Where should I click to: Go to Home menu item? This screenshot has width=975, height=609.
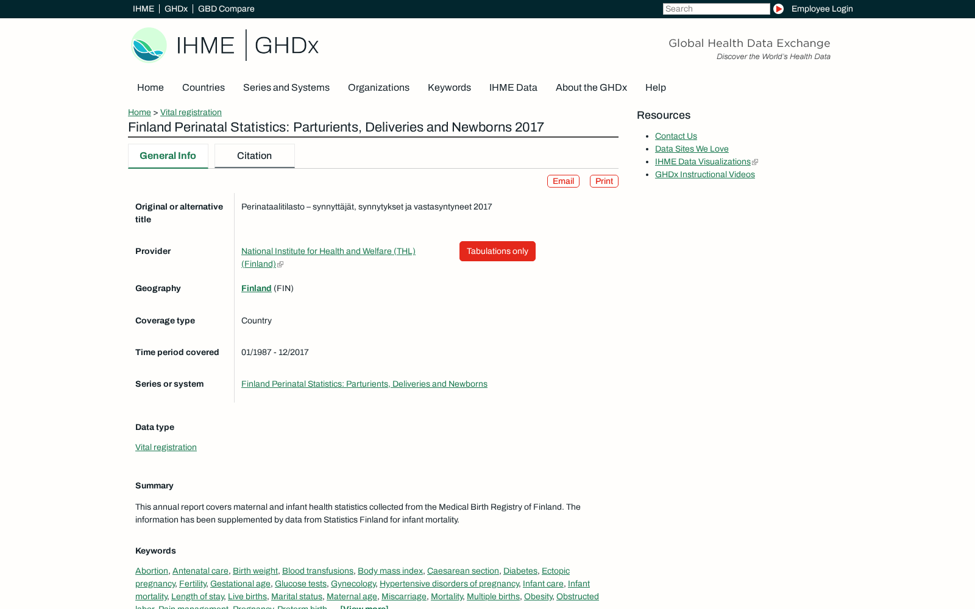tap(151, 88)
